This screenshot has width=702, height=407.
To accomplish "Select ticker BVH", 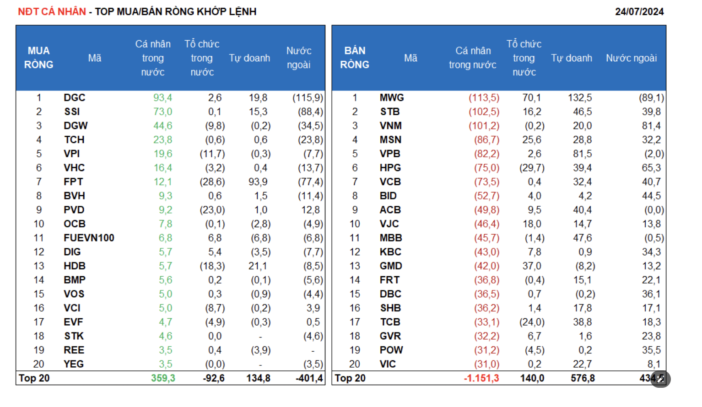I will [75, 196].
